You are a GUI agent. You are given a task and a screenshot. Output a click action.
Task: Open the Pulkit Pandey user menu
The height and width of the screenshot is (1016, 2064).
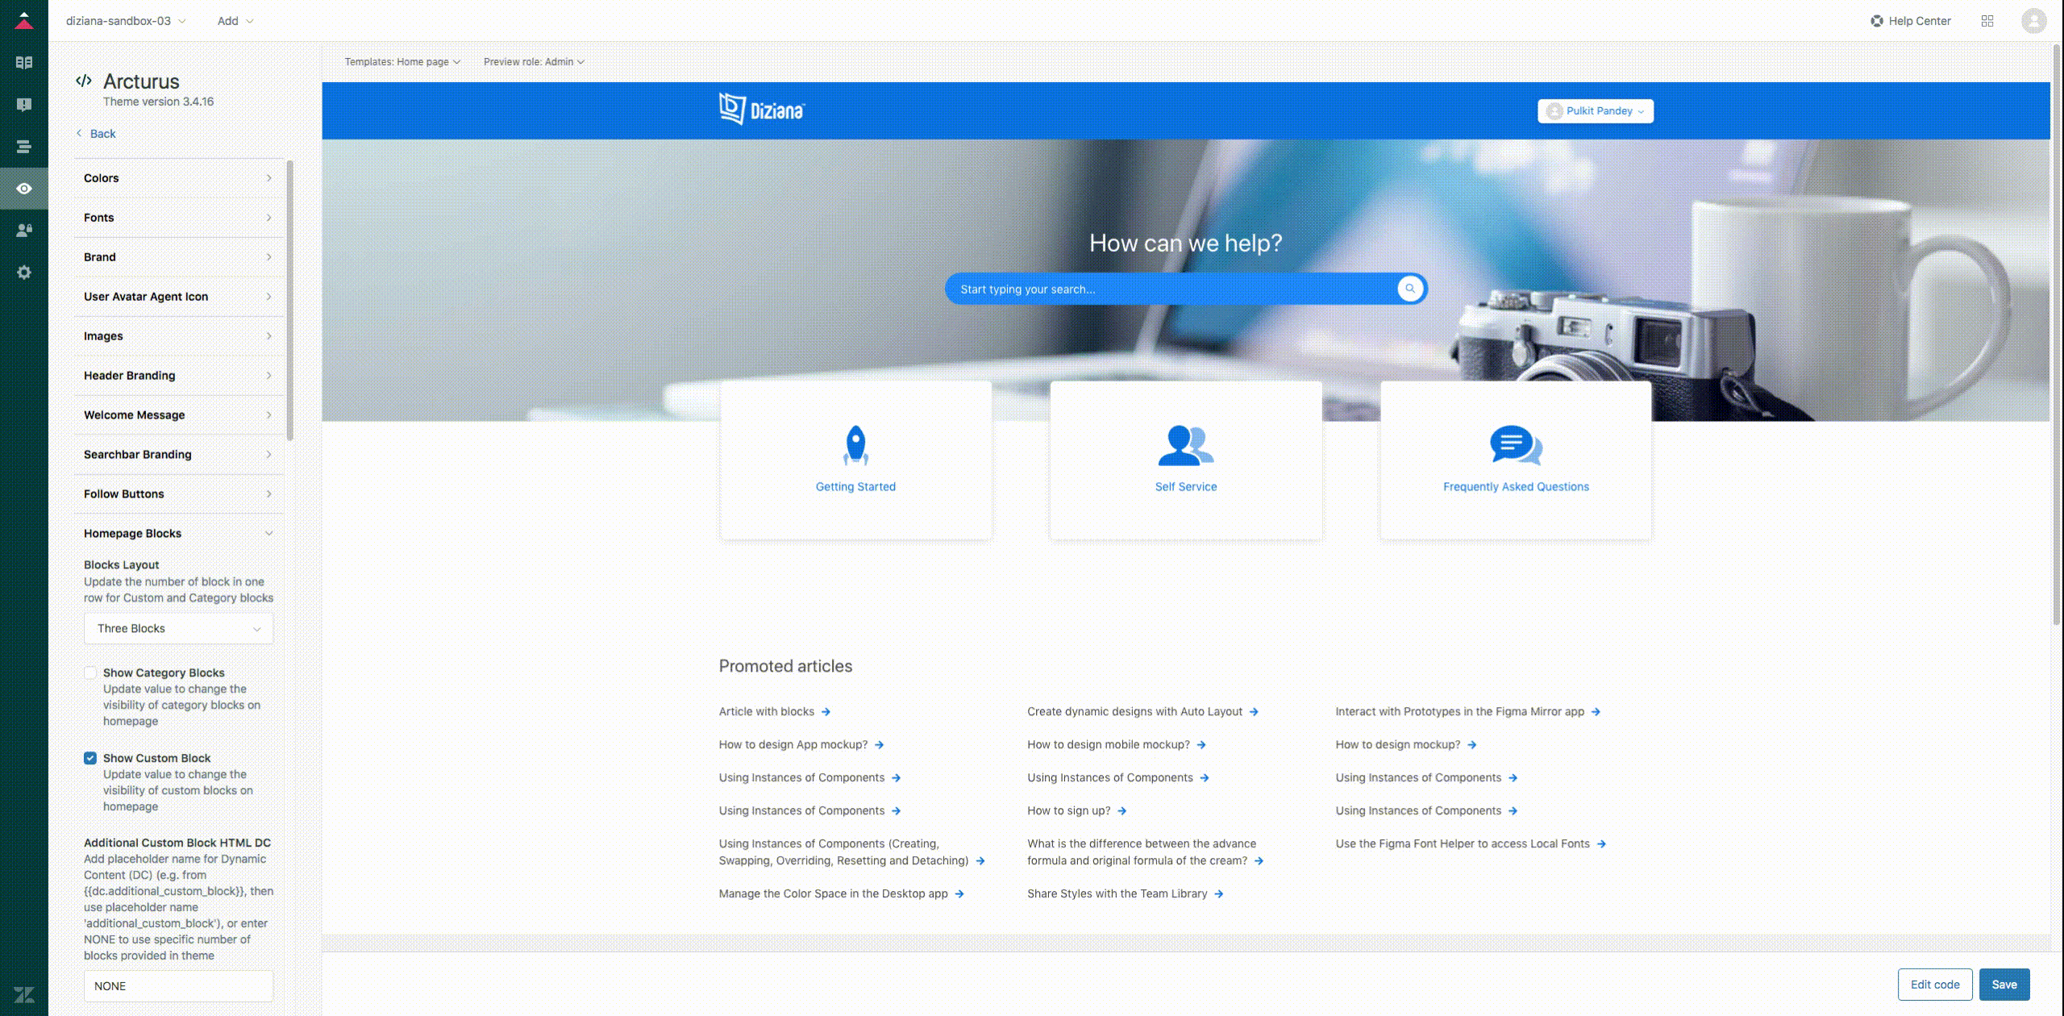click(1595, 111)
